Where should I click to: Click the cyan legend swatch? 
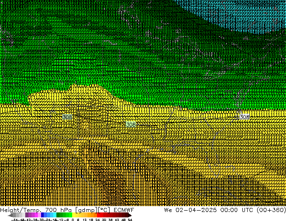[55, 215]
